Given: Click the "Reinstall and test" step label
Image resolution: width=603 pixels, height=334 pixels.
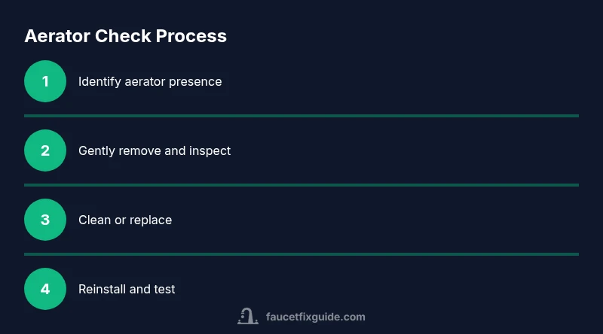Looking at the screenshot, I should 127,289.
